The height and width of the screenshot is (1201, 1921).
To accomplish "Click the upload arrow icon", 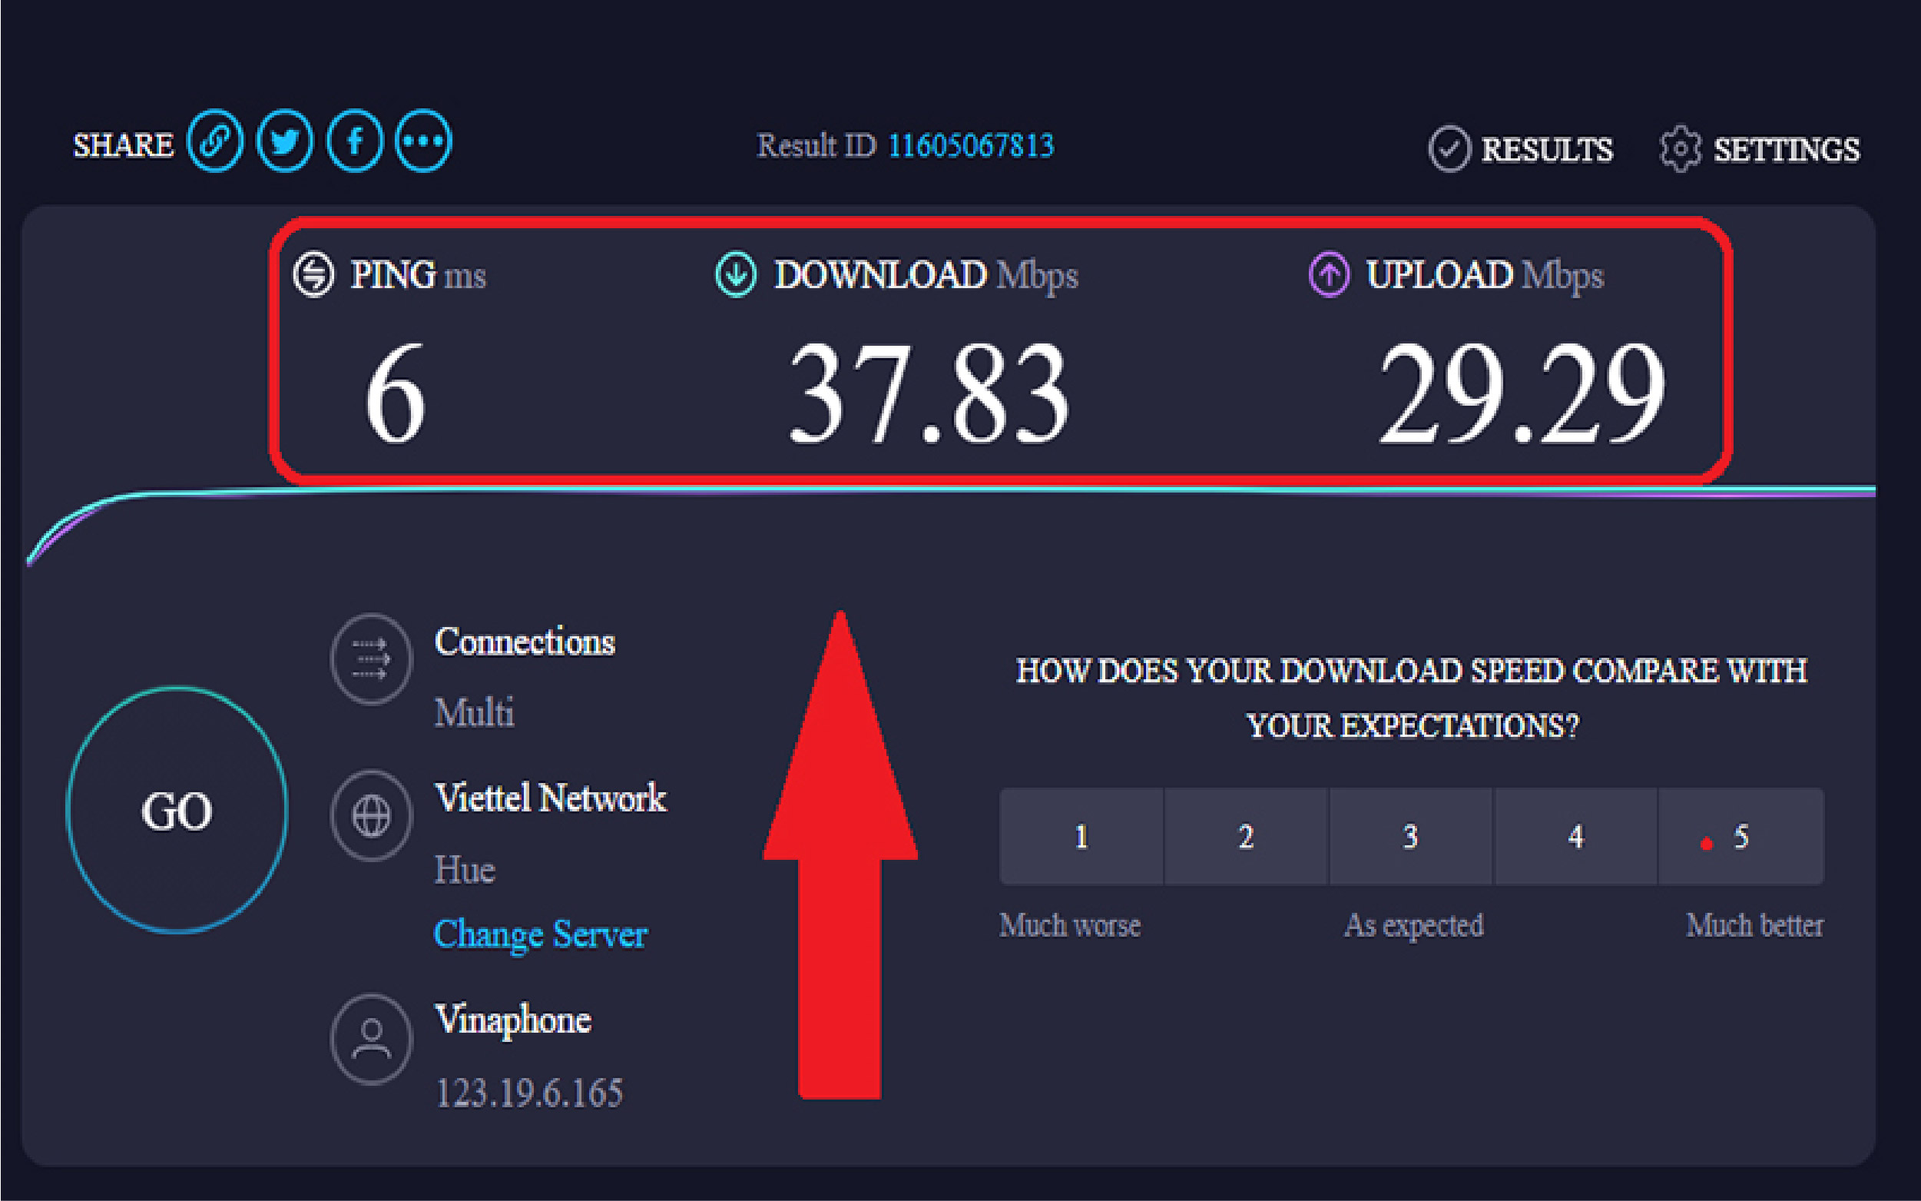I will point(1329,275).
